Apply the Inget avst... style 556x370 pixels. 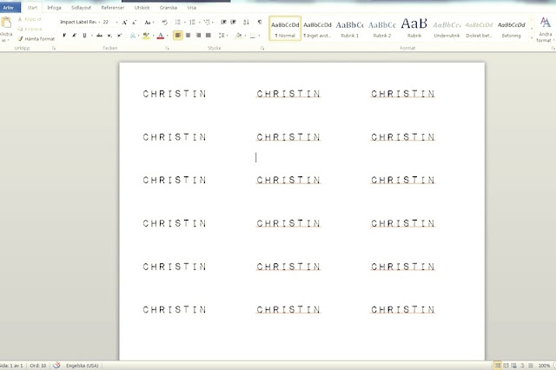tap(317, 29)
